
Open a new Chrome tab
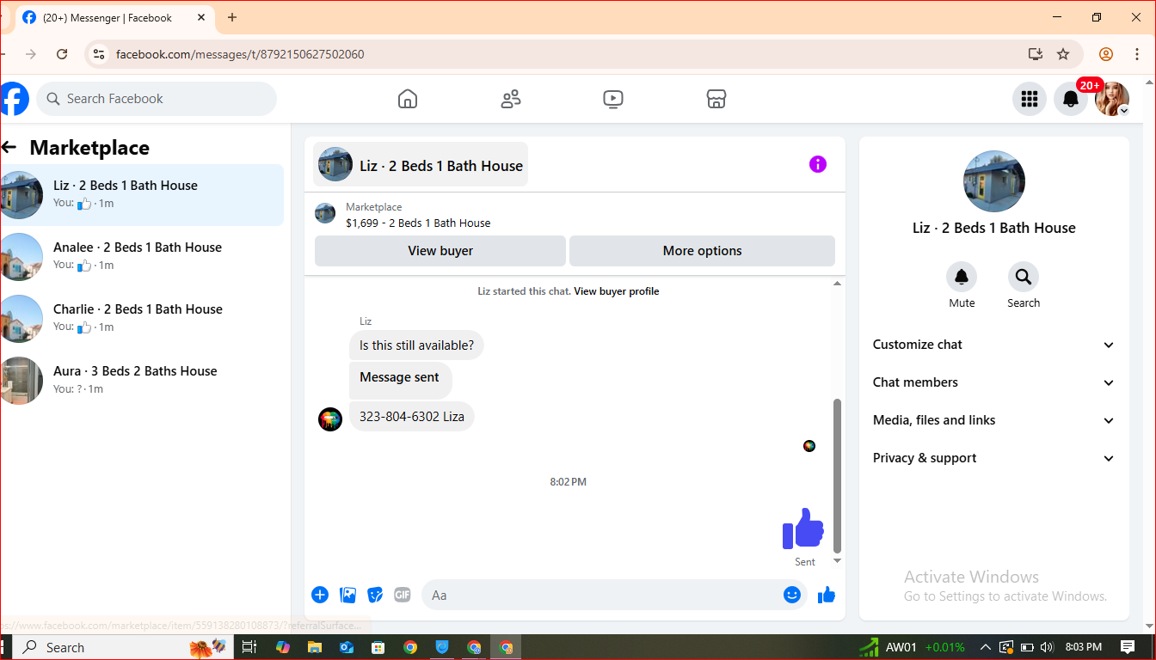coord(232,17)
